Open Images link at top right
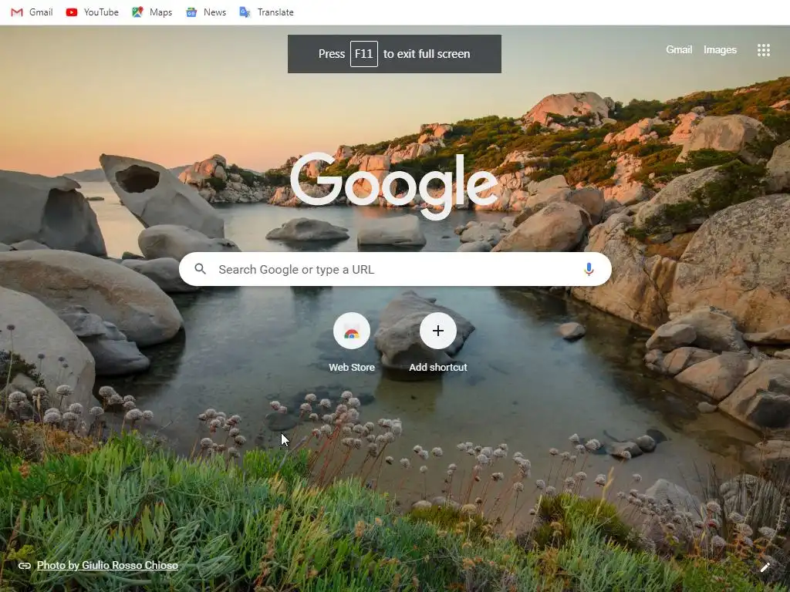 click(720, 50)
